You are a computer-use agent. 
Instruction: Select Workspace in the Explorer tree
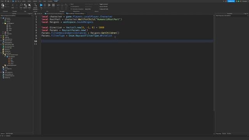pos(7,18)
